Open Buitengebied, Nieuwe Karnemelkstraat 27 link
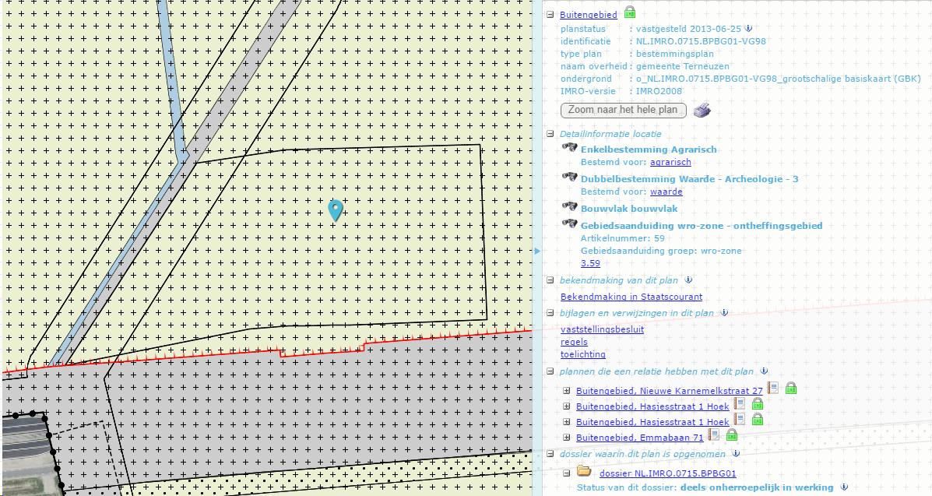The image size is (932, 496). point(670,391)
